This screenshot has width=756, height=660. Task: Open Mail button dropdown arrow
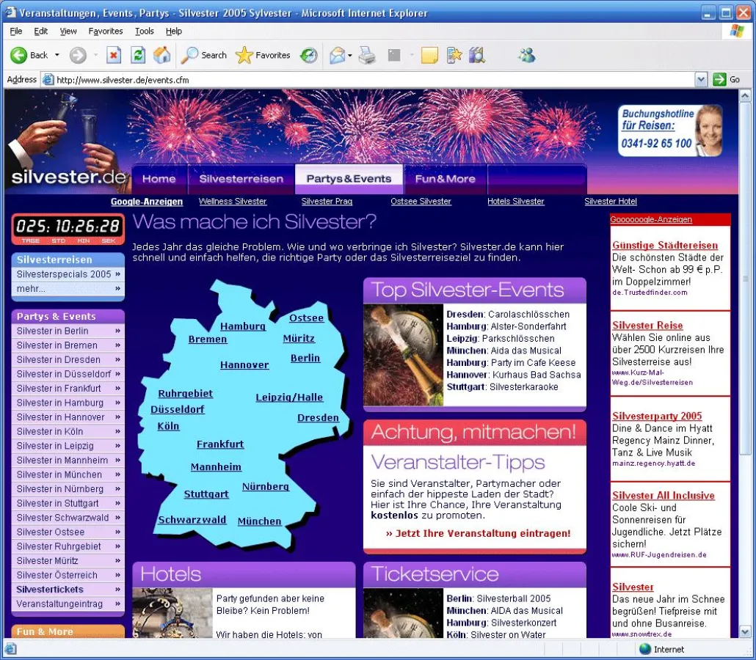click(350, 56)
